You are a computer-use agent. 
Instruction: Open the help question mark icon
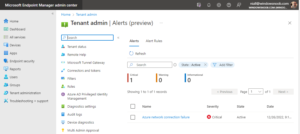(x=229, y=5)
